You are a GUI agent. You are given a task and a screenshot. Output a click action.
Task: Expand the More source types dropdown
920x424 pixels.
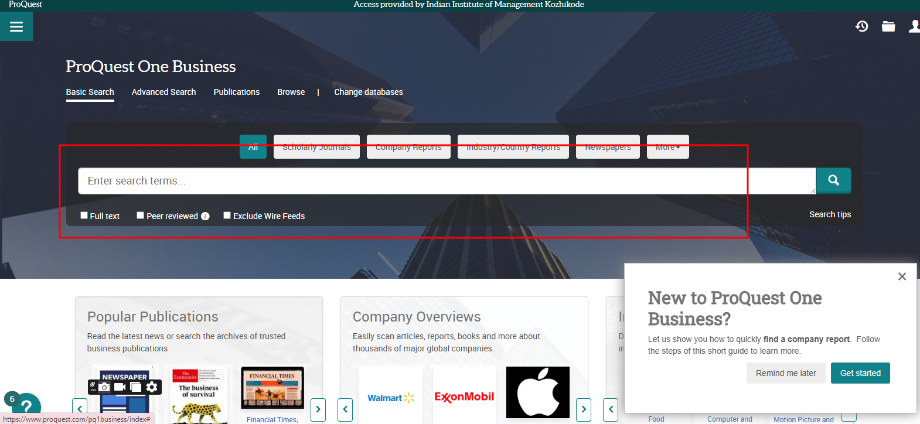[667, 147]
